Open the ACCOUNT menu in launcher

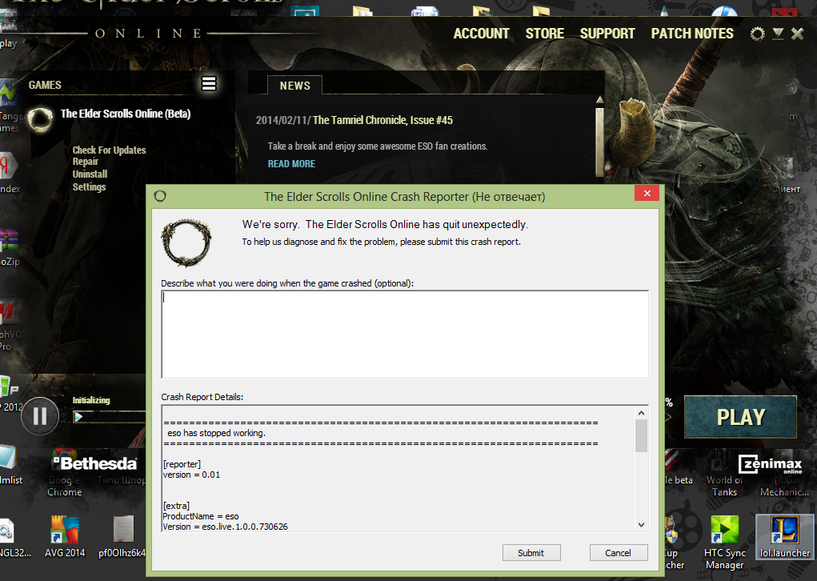click(481, 34)
